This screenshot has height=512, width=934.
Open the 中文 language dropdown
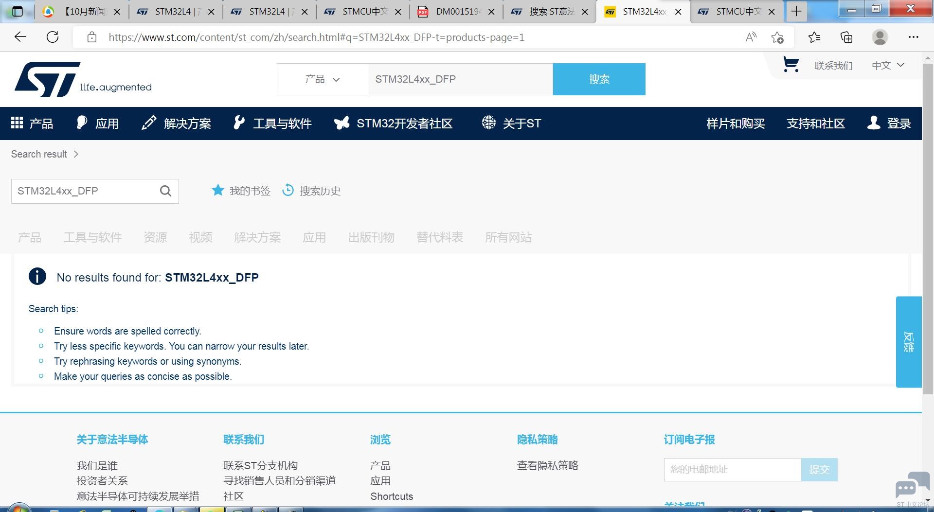(888, 65)
